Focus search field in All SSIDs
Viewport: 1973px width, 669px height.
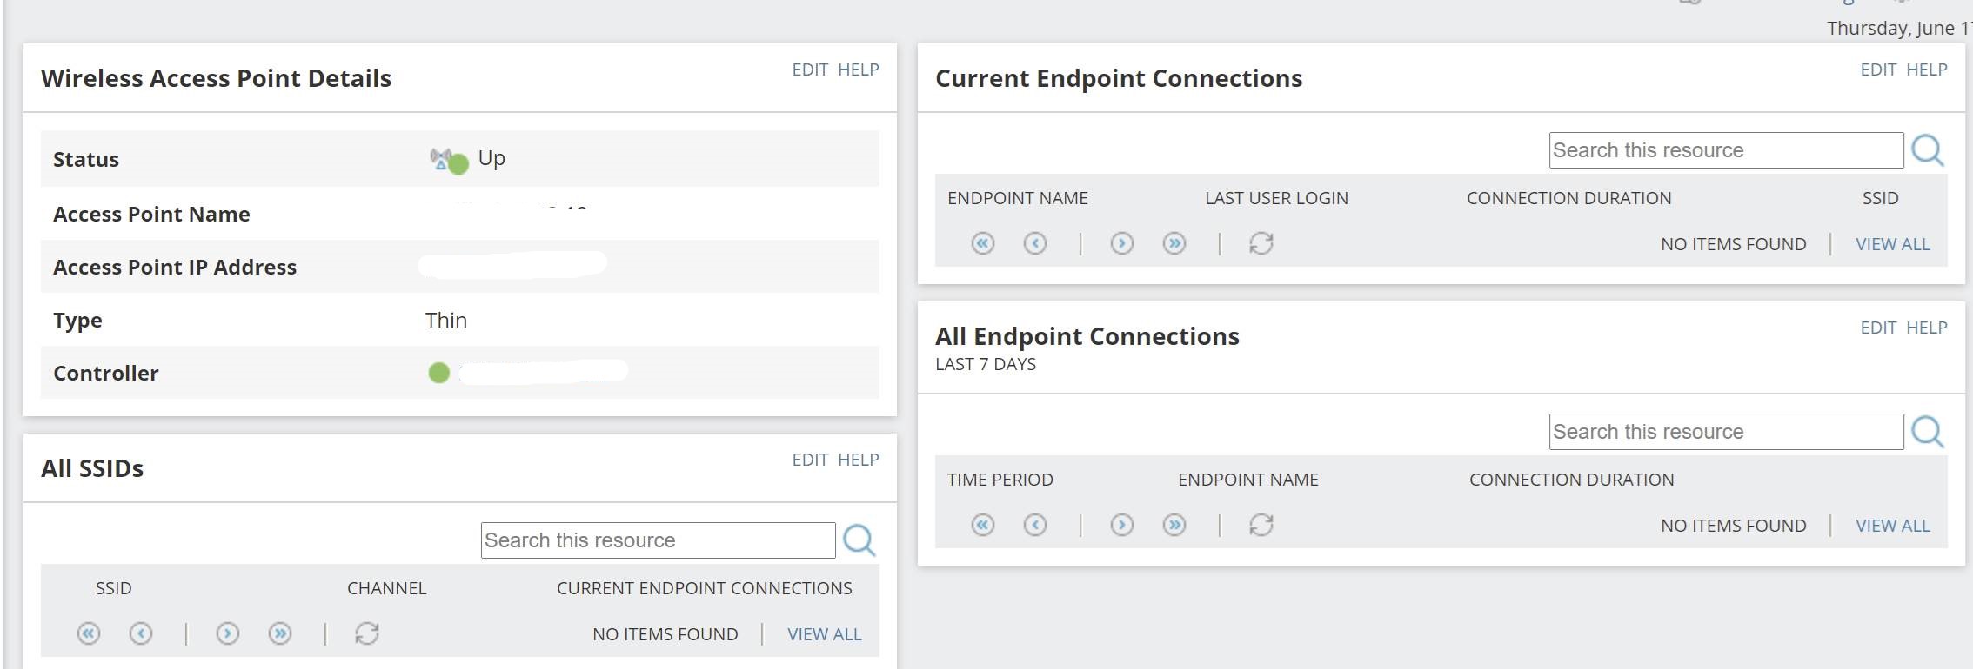pyautogui.click(x=657, y=540)
